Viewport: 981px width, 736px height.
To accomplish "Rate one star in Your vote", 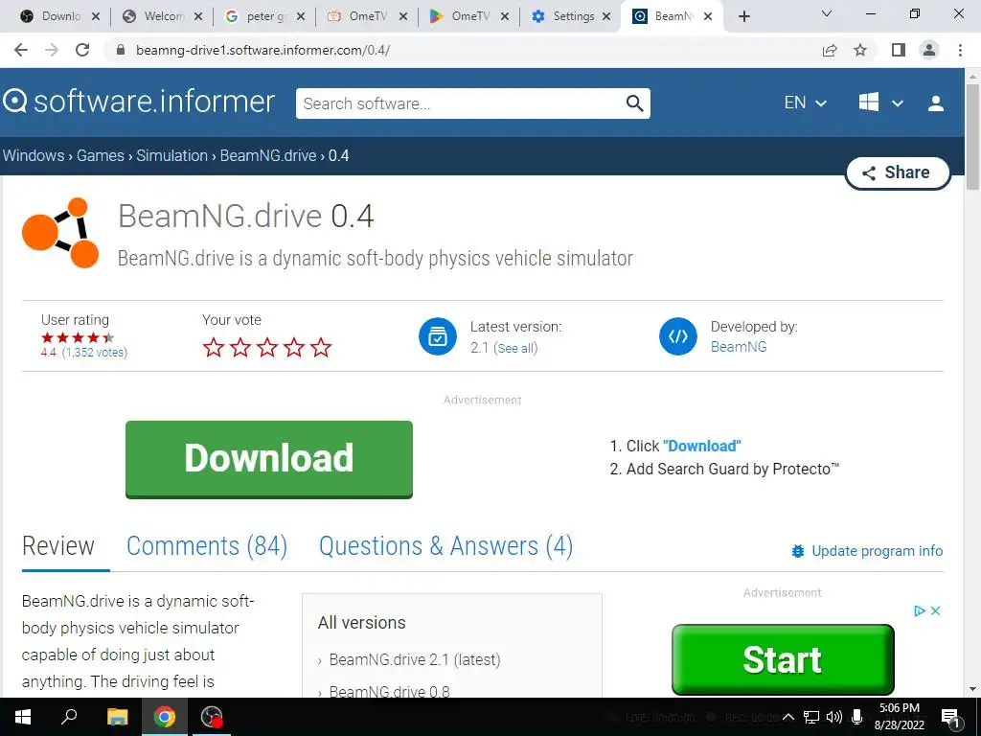I will click(214, 347).
